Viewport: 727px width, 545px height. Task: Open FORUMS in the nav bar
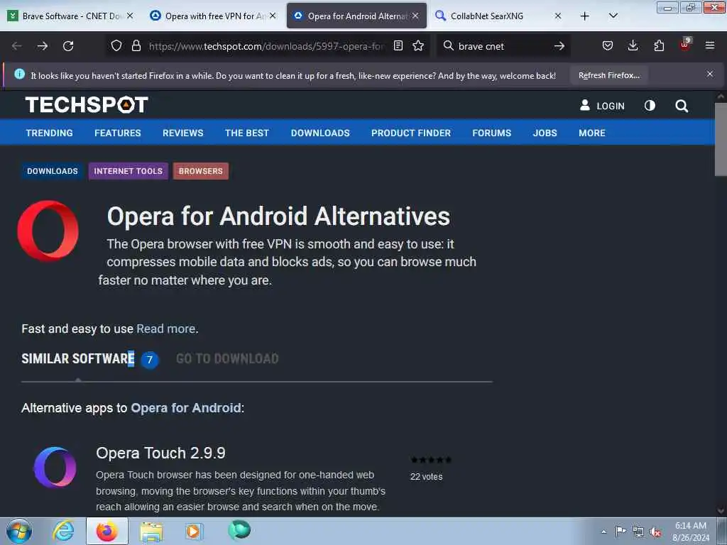point(491,133)
